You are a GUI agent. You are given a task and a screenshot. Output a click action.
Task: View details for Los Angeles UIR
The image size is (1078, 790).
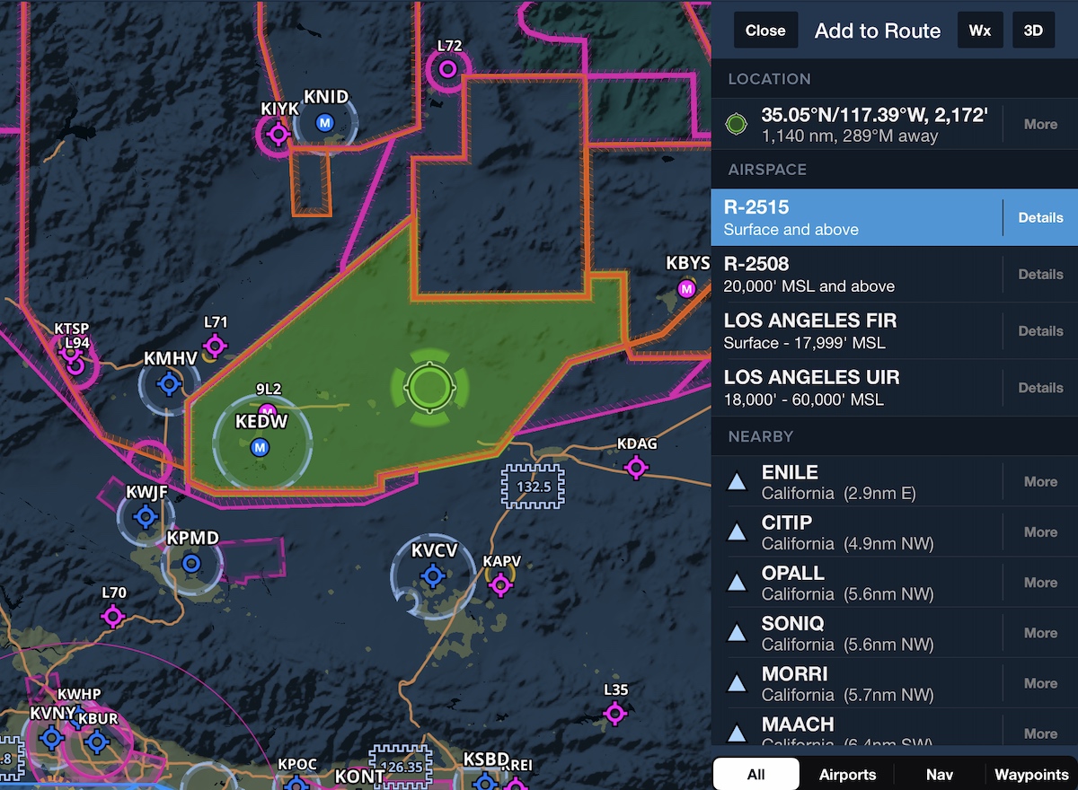pos(1039,387)
